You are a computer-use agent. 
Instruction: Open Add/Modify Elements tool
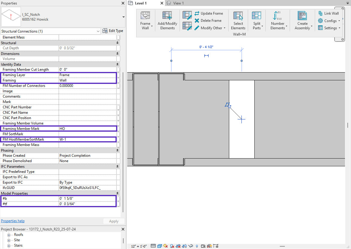tap(167, 20)
